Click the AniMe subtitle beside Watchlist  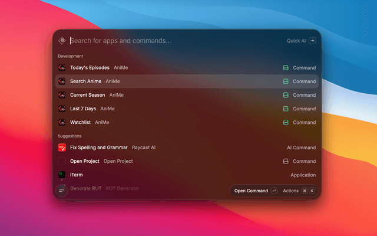102,122
